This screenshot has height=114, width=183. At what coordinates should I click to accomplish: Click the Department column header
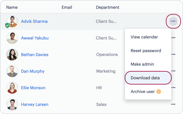click(107, 7)
